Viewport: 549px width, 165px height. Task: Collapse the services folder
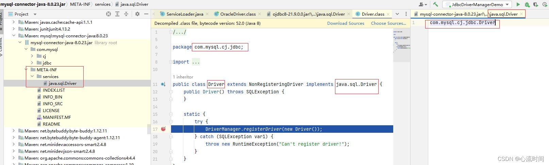(x=32, y=76)
